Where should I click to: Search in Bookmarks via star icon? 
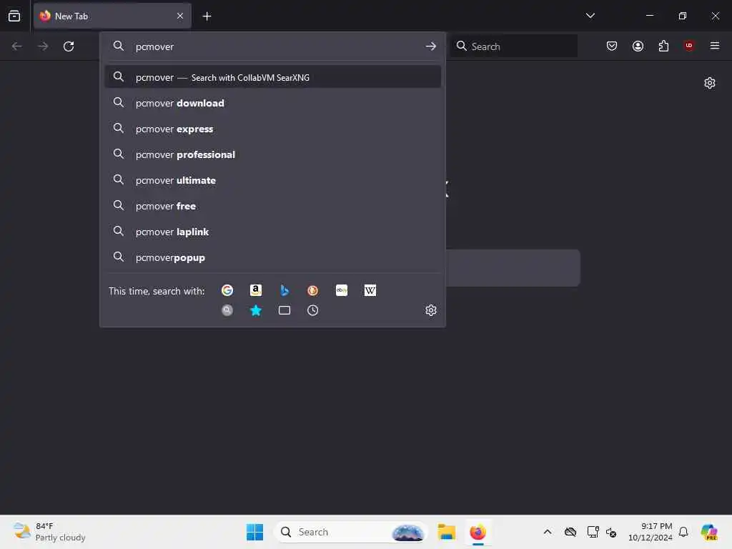[x=256, y=310]
